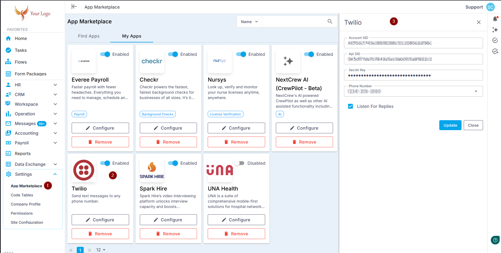The width and height of the screenshot is (501, 253).
Task: Click the Flows hierarchy icon
Action: point(8,62)
